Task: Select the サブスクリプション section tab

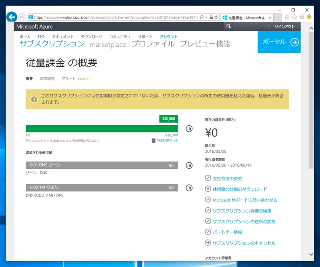Action: click(x=52, y=44)
